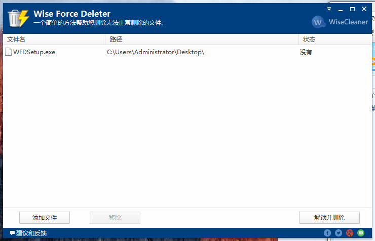
Task: Sort by the 路径 column header
Action: click(202, 39)
